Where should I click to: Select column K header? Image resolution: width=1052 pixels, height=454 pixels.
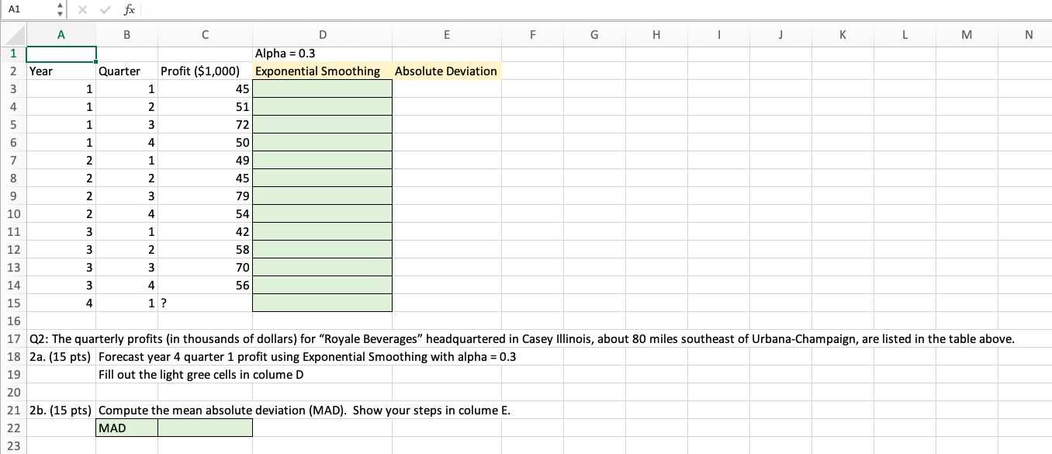pyautogui.click(x=843, y=36)
